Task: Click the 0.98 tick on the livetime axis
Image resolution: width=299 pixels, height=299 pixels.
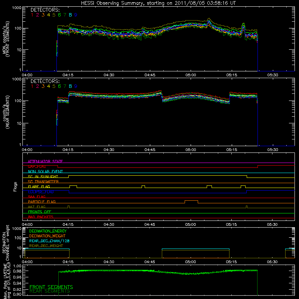Action: click(x=17, y=271)
